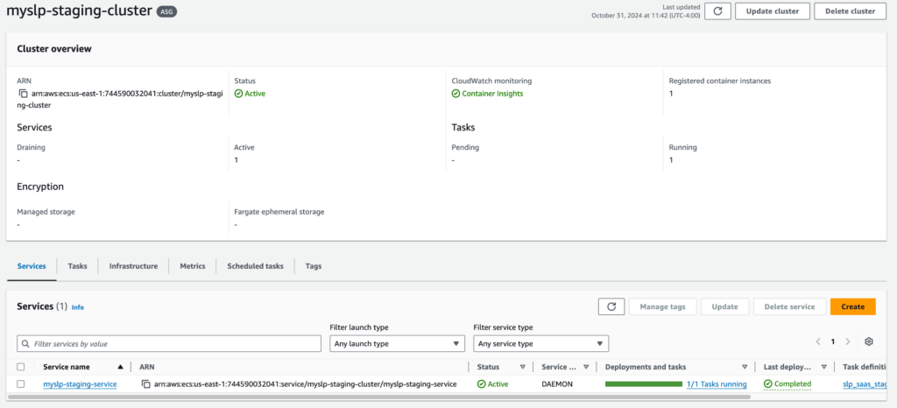The image size is (897, 408).
Task: Open the Scheduled tasks tab
Action: coord(255,266)
